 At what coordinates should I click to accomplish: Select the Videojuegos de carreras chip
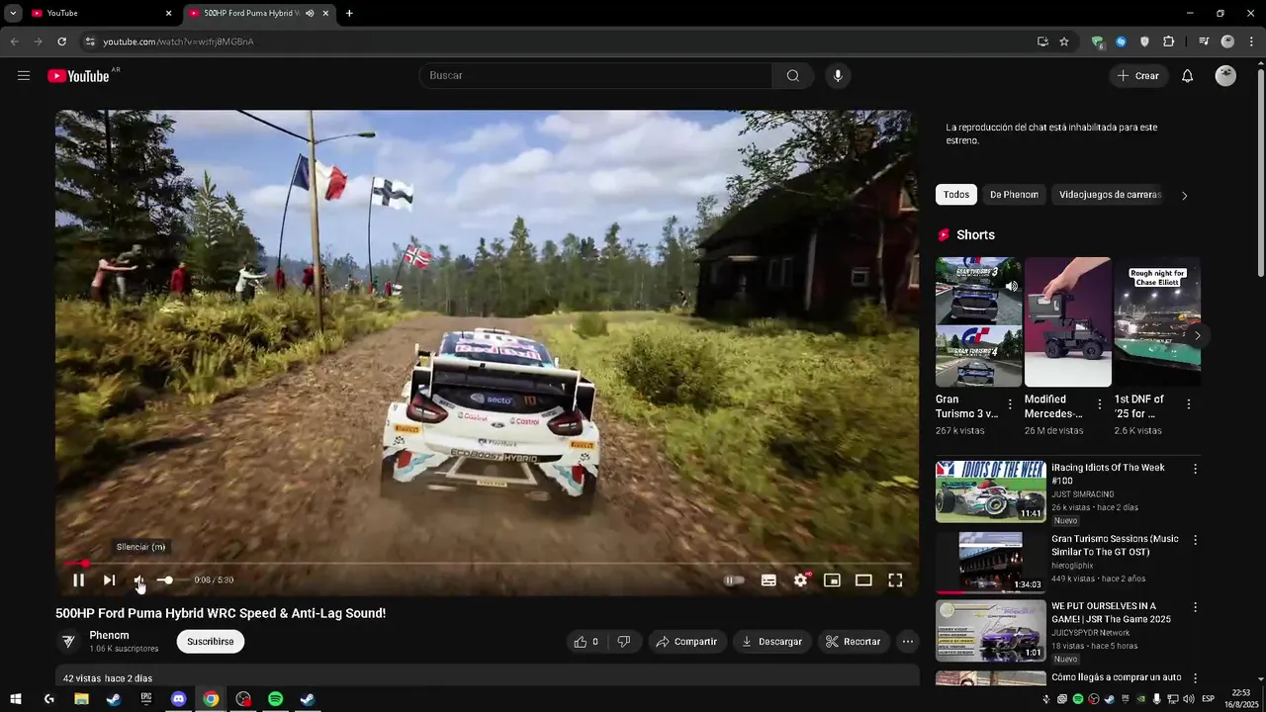(x=1110, y=195)
